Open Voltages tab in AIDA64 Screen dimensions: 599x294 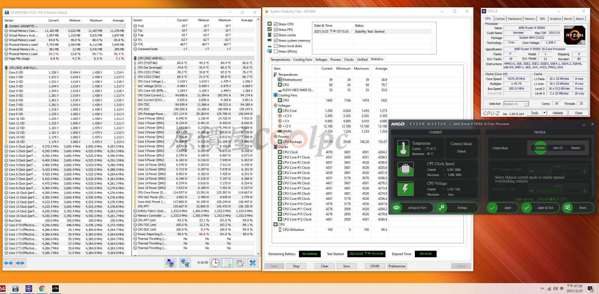tap(321, 60)
